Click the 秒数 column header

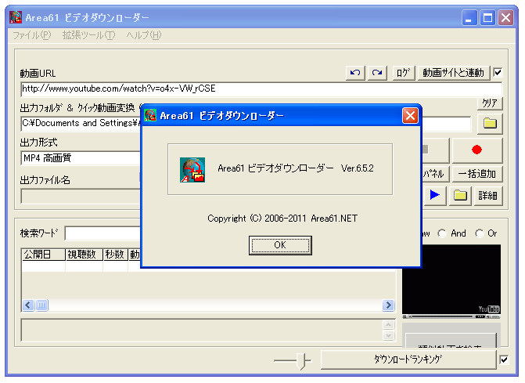pos(115,255)
